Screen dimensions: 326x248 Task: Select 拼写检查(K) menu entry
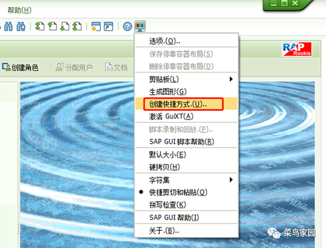(x=186, y=205)
